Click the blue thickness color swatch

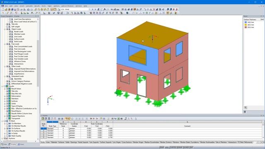coord(246,22)
